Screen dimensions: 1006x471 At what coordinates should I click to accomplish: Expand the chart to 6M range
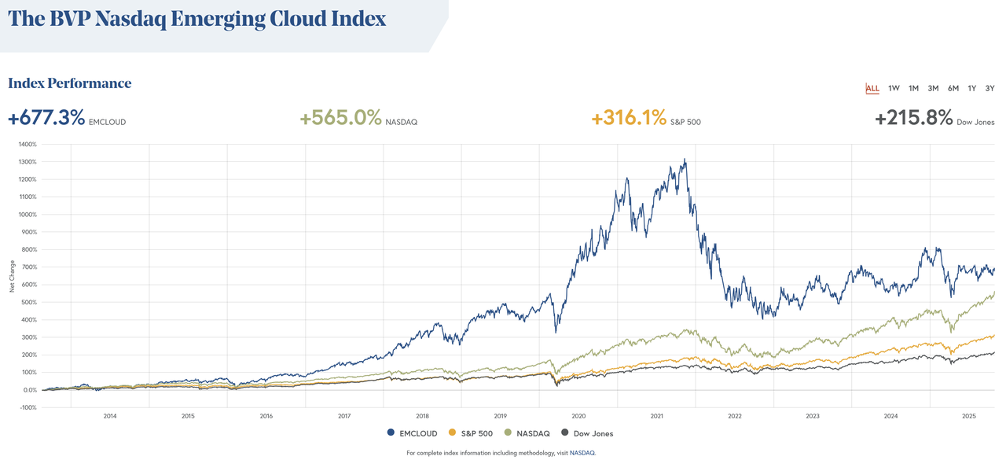pyautogui.click(x=953, y=88)
